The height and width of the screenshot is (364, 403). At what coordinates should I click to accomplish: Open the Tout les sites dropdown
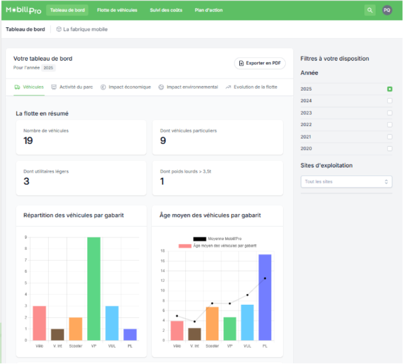pos(346,181)
